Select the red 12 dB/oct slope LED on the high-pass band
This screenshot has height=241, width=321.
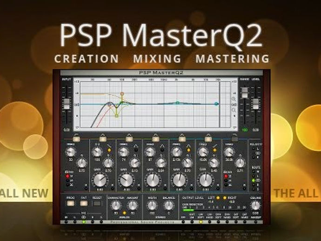67,176
